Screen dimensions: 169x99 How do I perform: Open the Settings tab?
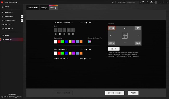(44, 8)
